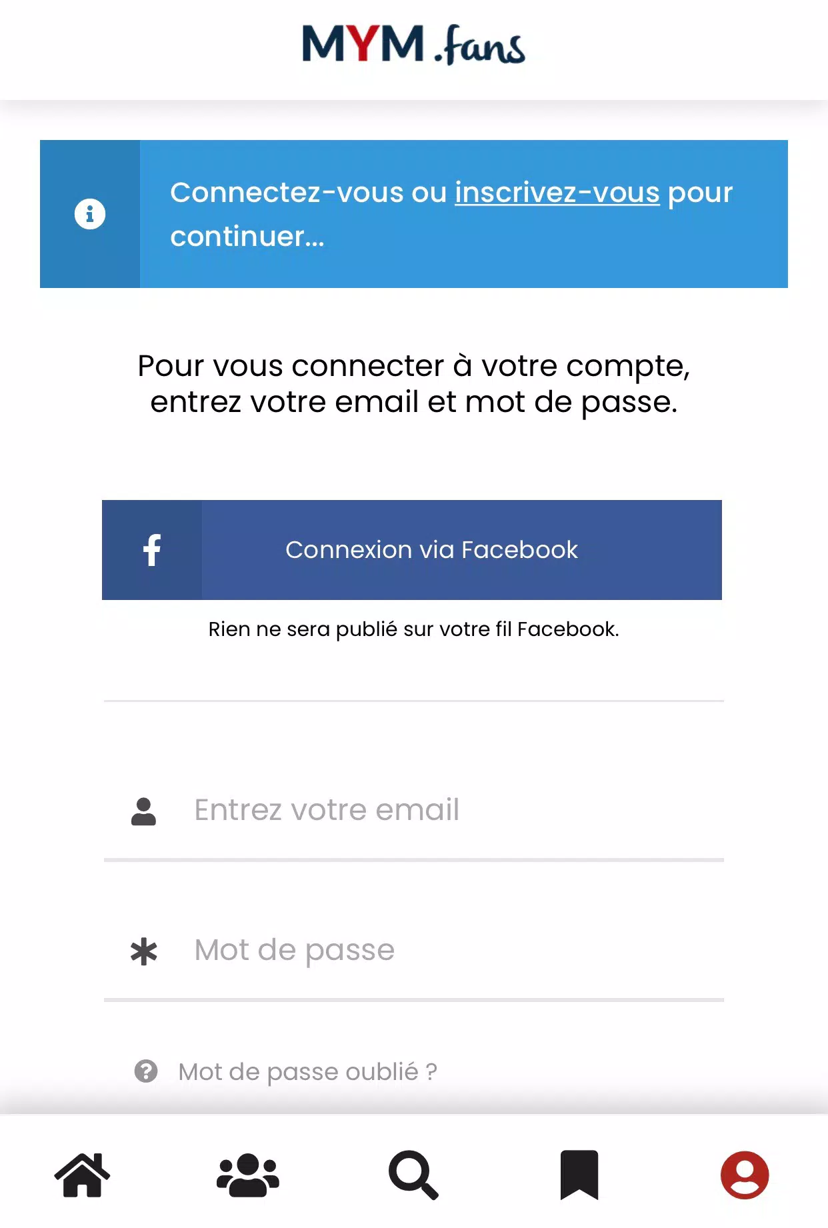Open the bookmark icon in bottom bar
Viewport: 828px width, 1228px height.
pyautogui.click(x=579, y=1175)
